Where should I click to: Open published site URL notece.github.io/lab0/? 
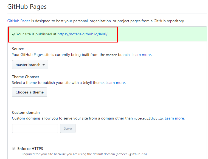click(x=82, y=34)
